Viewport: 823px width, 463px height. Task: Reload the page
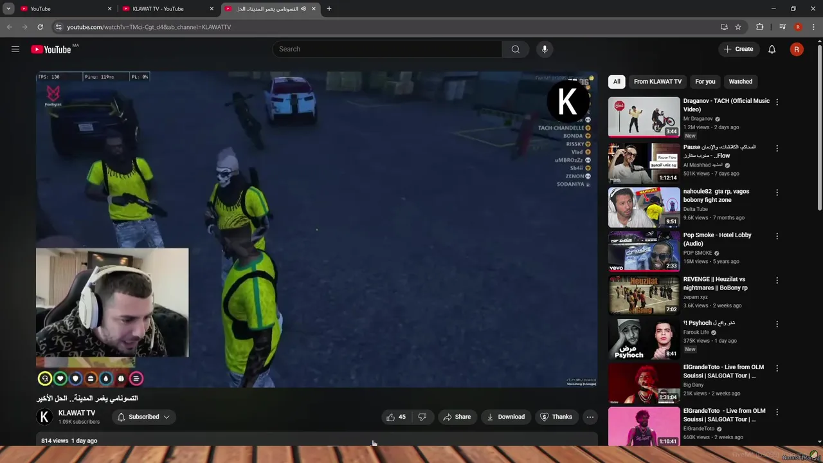pos(40,27)
